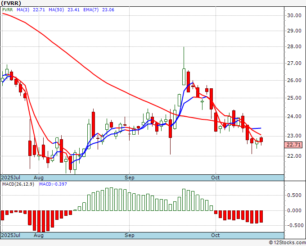Image resolution: width=306 pixels, height=246 pixels.
Task: Click the 23.00 price axis label
Action: pos(294,136)
